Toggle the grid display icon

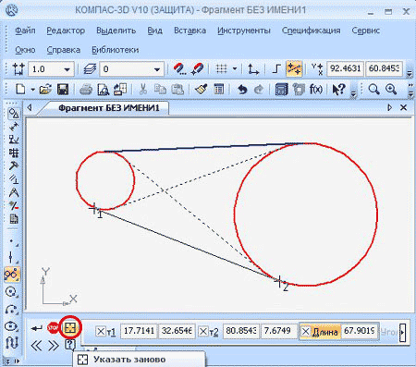(221, 68)
